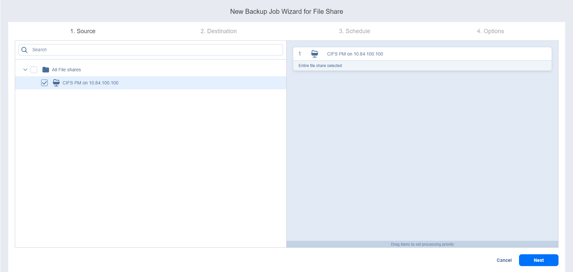Screen dimensions: 573x272
Task: Click priority number 1 in the selected items list
Action: pyautogui.click(x=300, y=54)
